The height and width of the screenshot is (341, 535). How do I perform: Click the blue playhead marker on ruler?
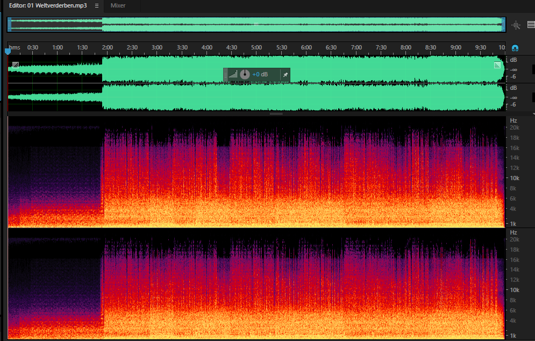8,52
